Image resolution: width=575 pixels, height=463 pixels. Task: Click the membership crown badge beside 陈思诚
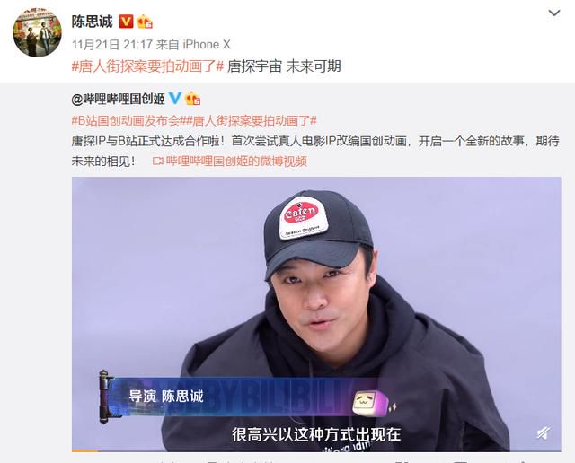145,22
